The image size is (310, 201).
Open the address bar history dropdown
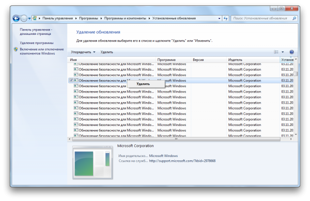tap(219, 18)
